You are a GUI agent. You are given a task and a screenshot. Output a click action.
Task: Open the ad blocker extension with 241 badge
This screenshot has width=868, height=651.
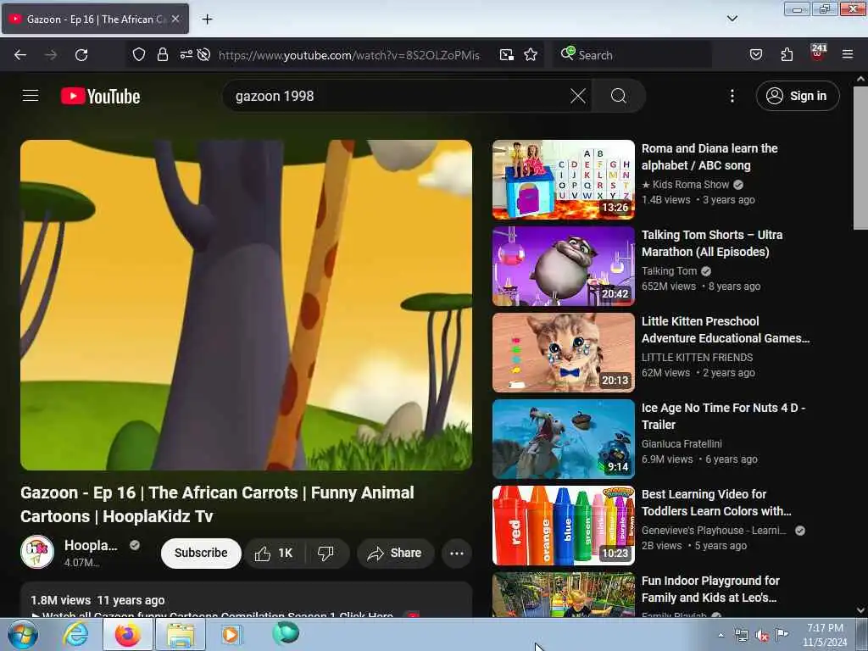[x=818, y=53]
